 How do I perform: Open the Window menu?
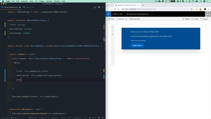57,1
